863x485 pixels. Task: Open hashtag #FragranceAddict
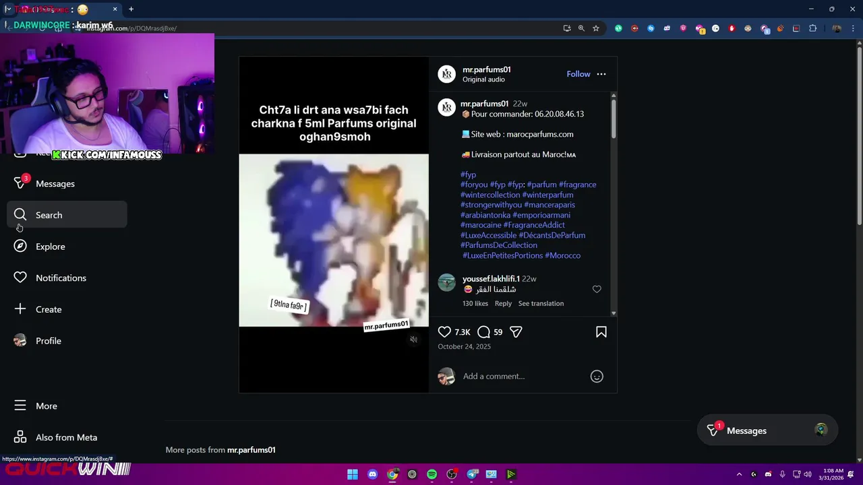[x=534, y=225]
